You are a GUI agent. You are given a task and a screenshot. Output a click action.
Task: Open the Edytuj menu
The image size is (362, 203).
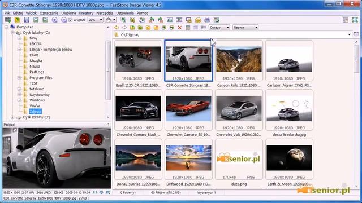click(18, 13)
